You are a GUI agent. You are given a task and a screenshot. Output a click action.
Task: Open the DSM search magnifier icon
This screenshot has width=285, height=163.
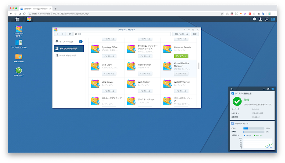[266, 19]
